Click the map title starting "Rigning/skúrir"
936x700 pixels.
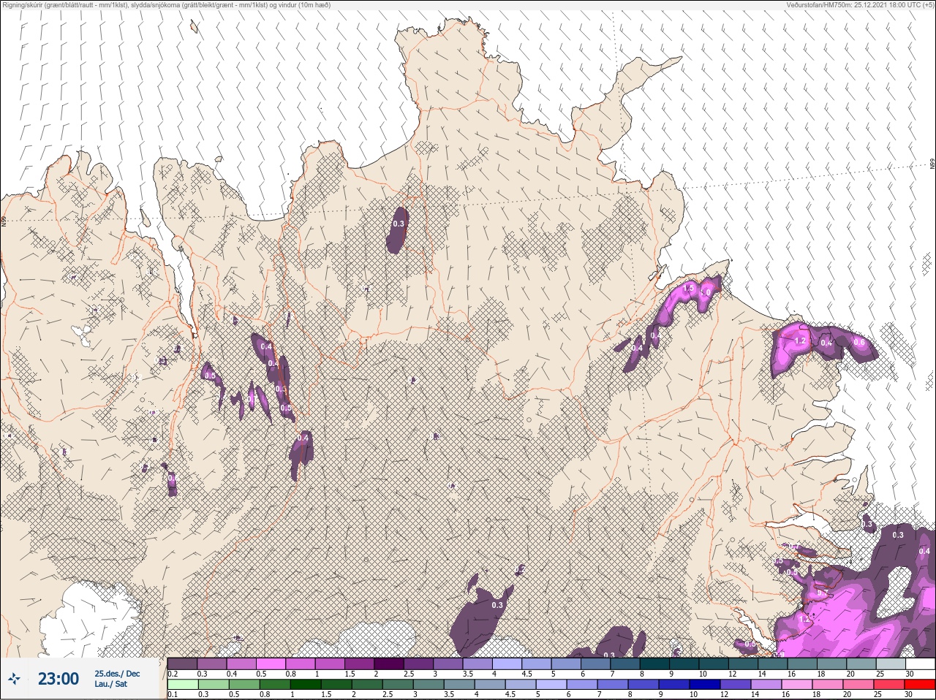pyautogui.click(x=167, y=5)
